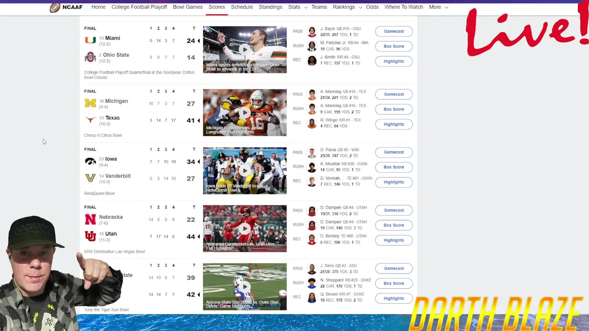Click the Michigan team logo

click(90, 103)
